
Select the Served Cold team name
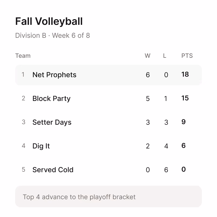coord(53,170)
